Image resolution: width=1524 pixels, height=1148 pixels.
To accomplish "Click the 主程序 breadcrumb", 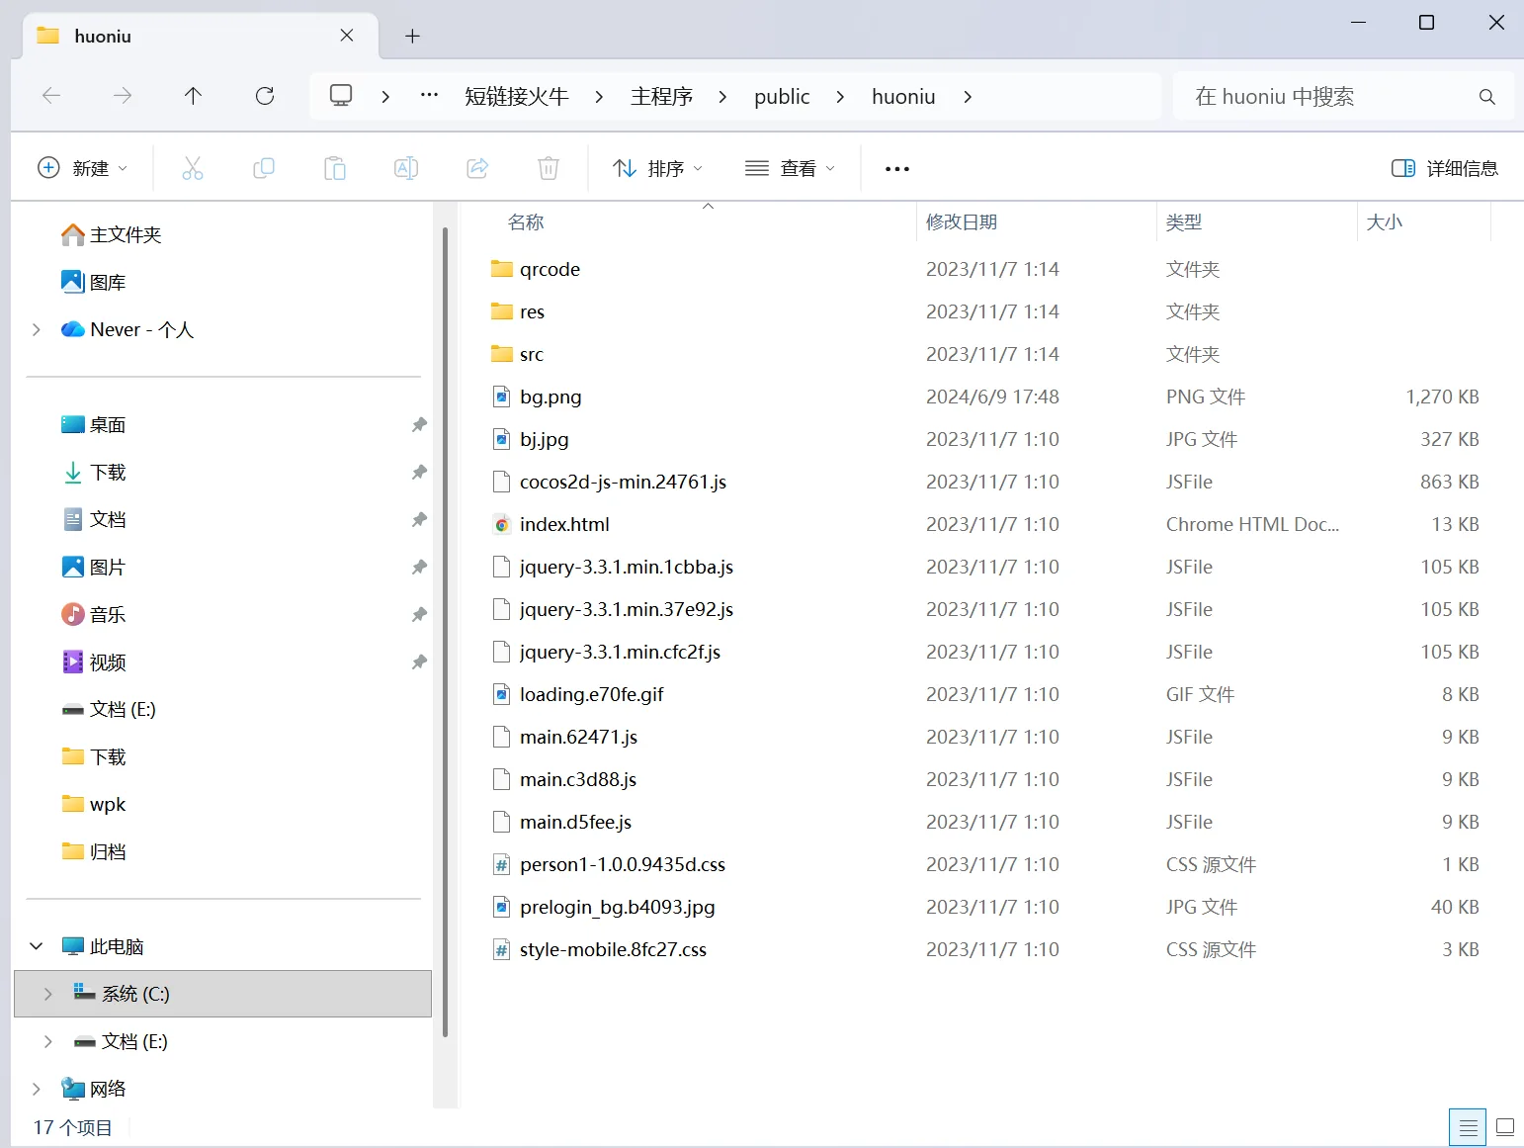I will [x=661, y=96].
